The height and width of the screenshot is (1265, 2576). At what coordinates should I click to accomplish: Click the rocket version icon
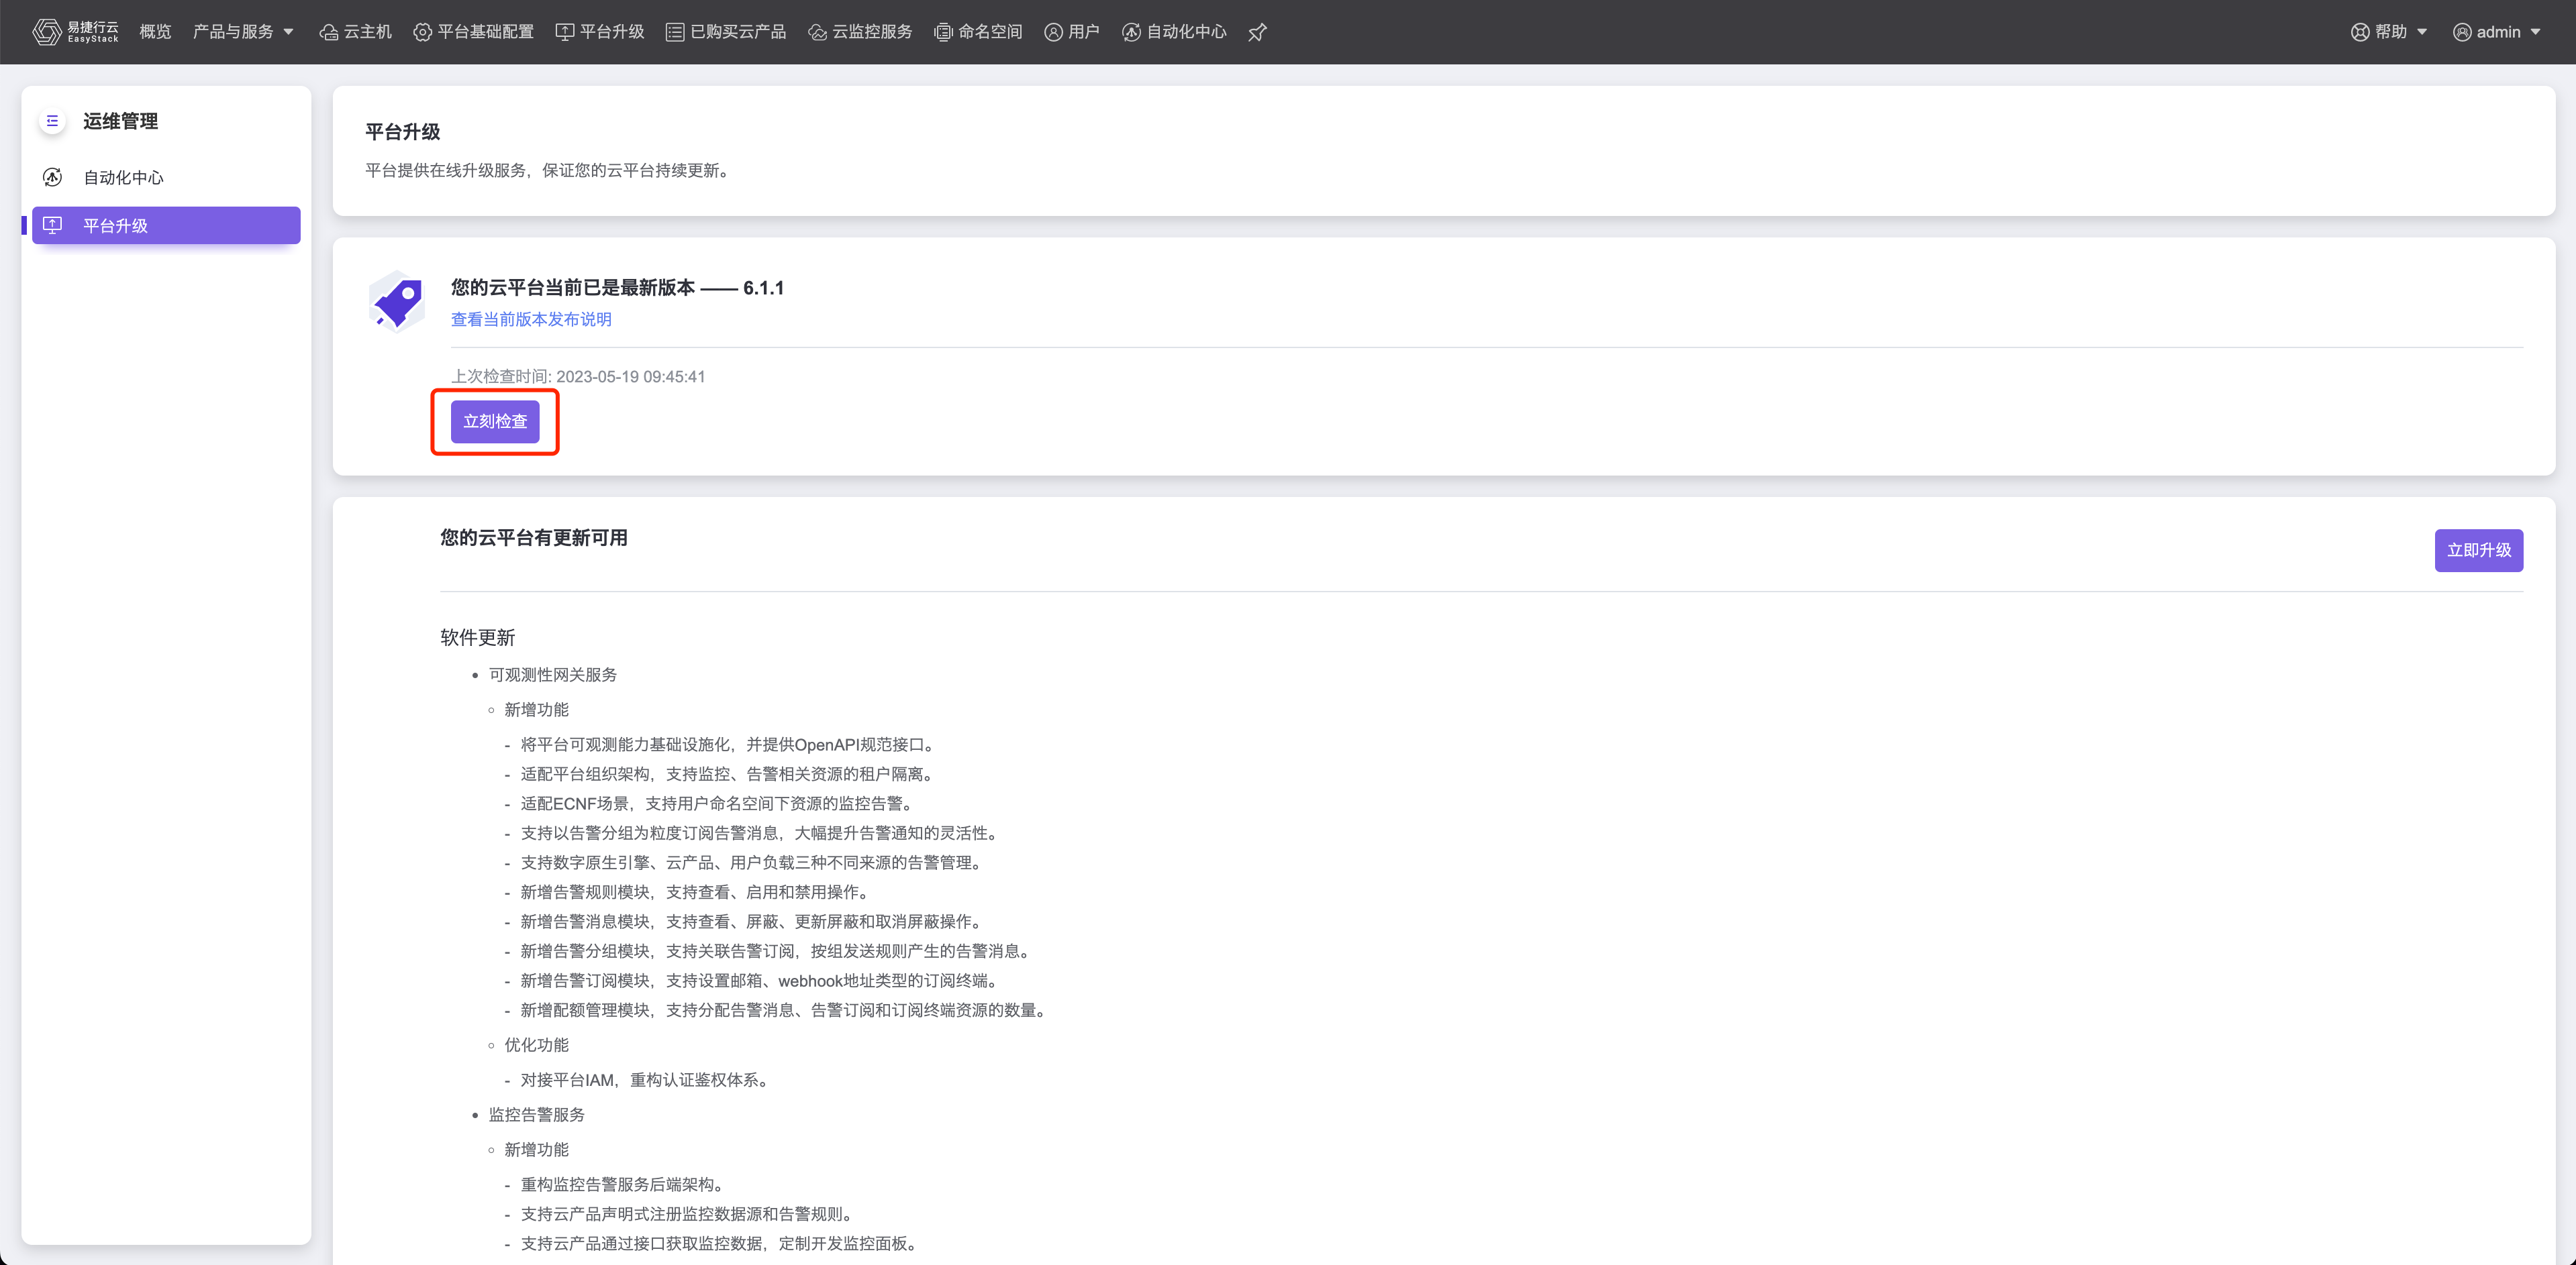coord(396,302)
